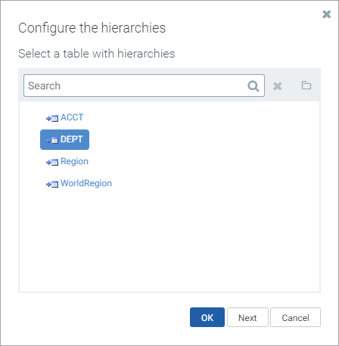Viewport: 339px width, 346px height.
Task: Select the Region table
Action: [74, 161]
